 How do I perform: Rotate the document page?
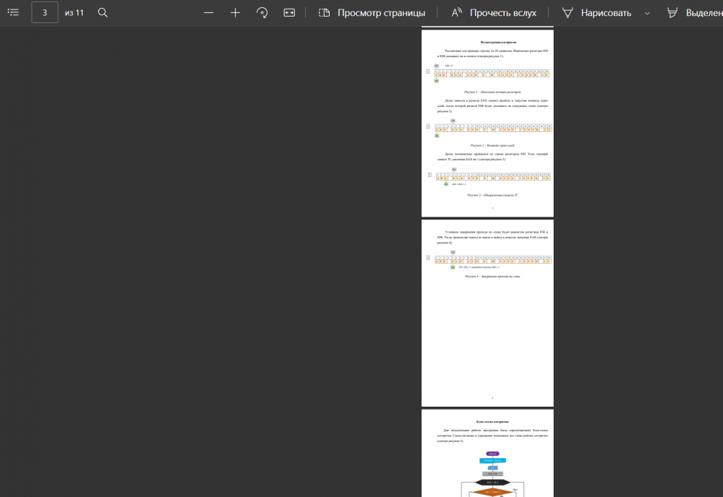coord(262,12)
